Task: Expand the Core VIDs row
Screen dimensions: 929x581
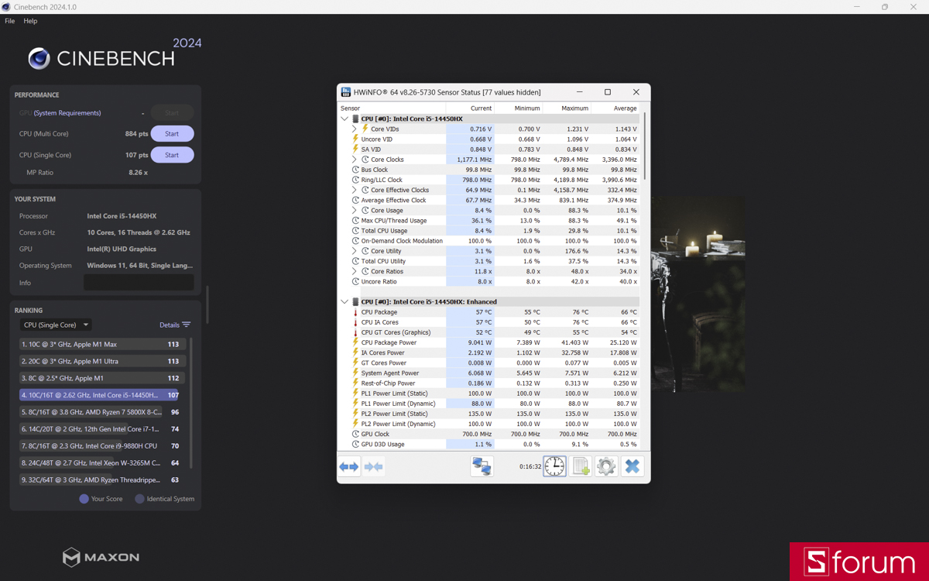Action: tap(355, 129)
